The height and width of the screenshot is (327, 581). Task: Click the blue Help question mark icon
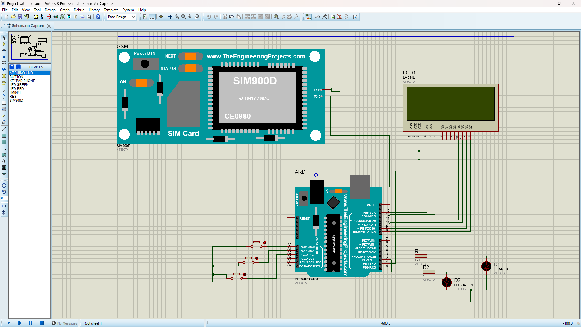(x=98, y=17)
